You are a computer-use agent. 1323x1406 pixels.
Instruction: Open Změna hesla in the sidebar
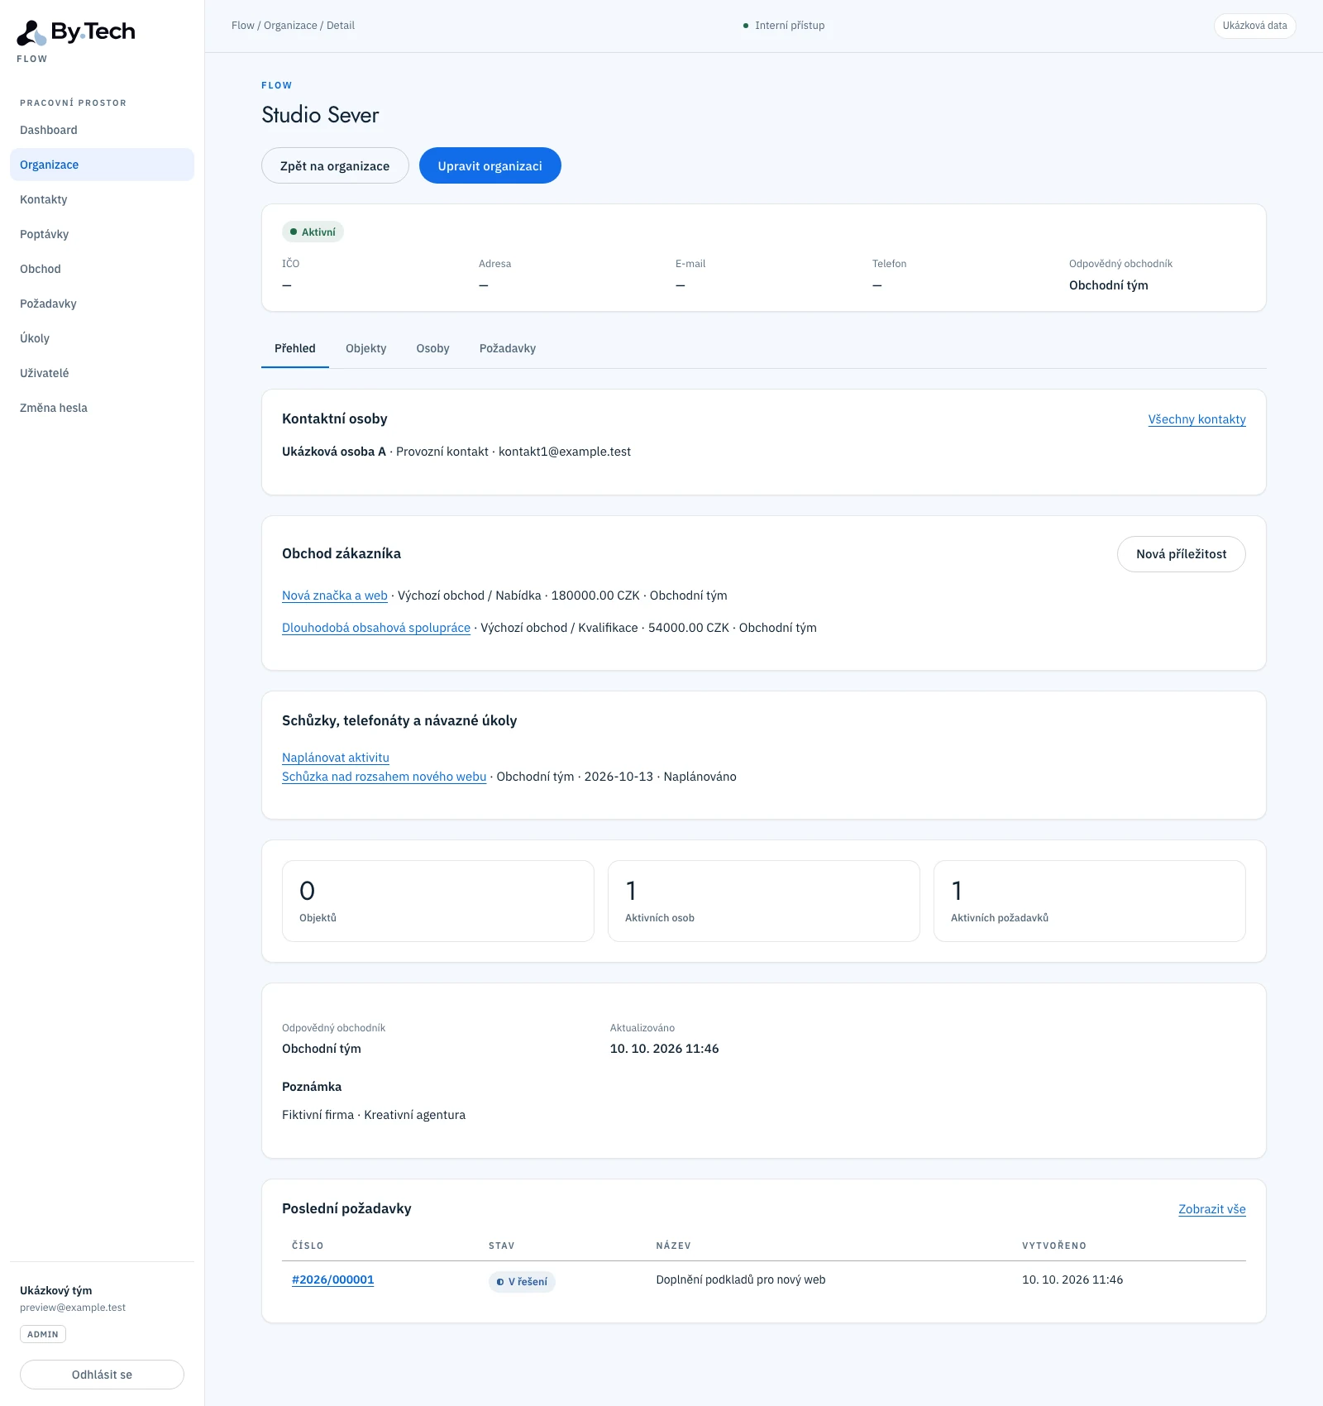[x=102, y=408]
